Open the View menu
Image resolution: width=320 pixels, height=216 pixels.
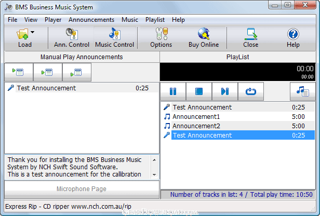click(31, 20)
